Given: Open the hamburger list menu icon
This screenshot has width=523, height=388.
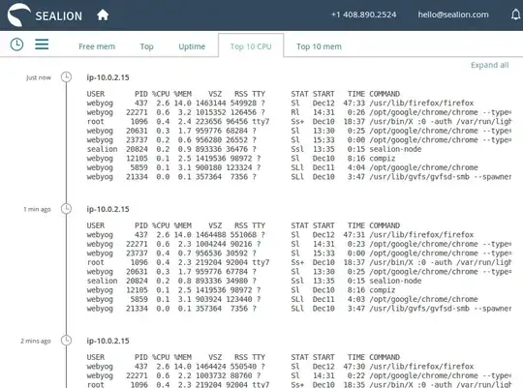Looking at the screenshot, I should coord(42,44).
